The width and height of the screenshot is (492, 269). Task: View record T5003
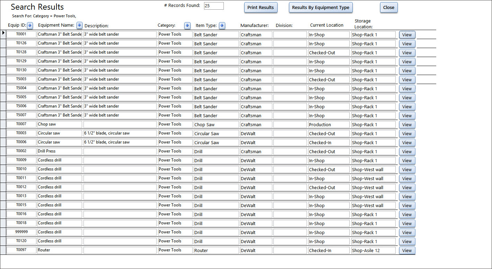(407, 80)
